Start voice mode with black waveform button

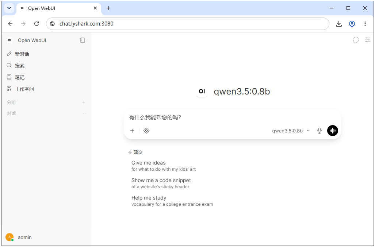tap(332, 131)
